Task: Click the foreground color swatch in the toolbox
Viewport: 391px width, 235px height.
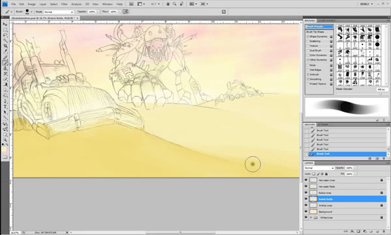Action: [4, 149]
